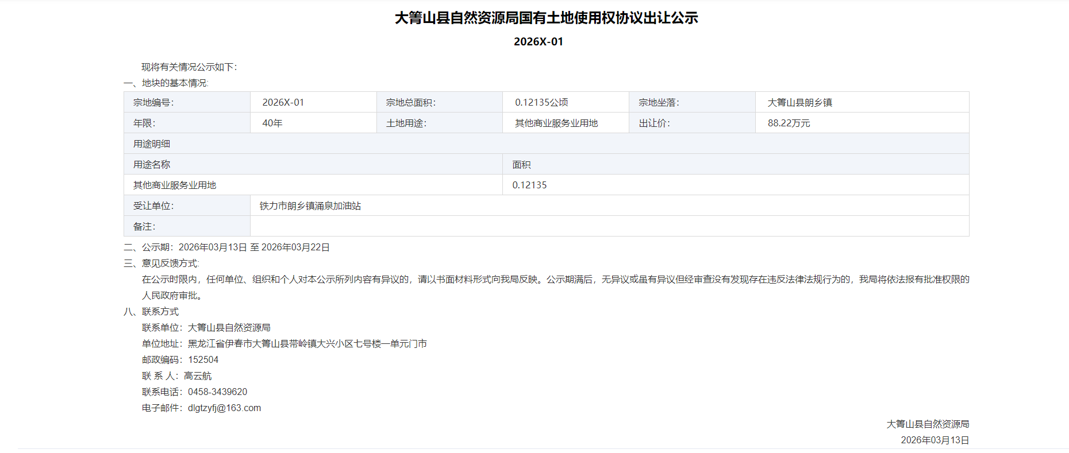Select the 40年 term value cell
Screen dimensions: 1069x453
pyautogui.click(x=272, y=123)
